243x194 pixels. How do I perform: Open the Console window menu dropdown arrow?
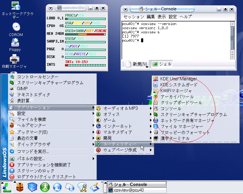click(x=126, y=9)
